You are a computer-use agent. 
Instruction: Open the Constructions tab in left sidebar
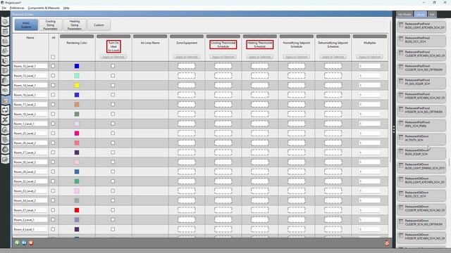5,41
